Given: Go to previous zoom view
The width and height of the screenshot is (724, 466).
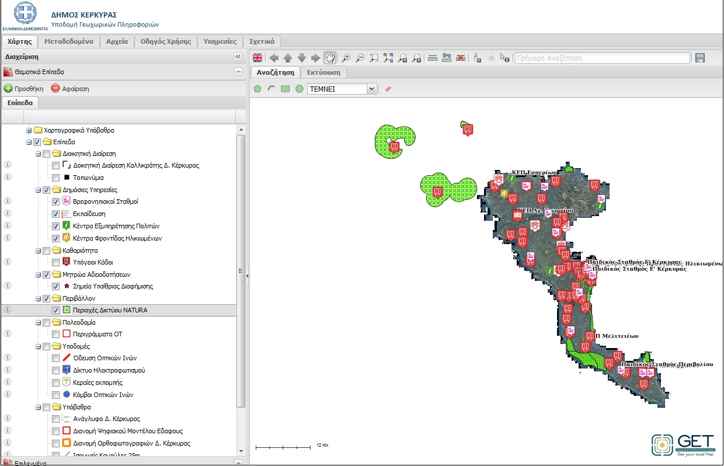Looking at the screenshot, I should point(402,58).
